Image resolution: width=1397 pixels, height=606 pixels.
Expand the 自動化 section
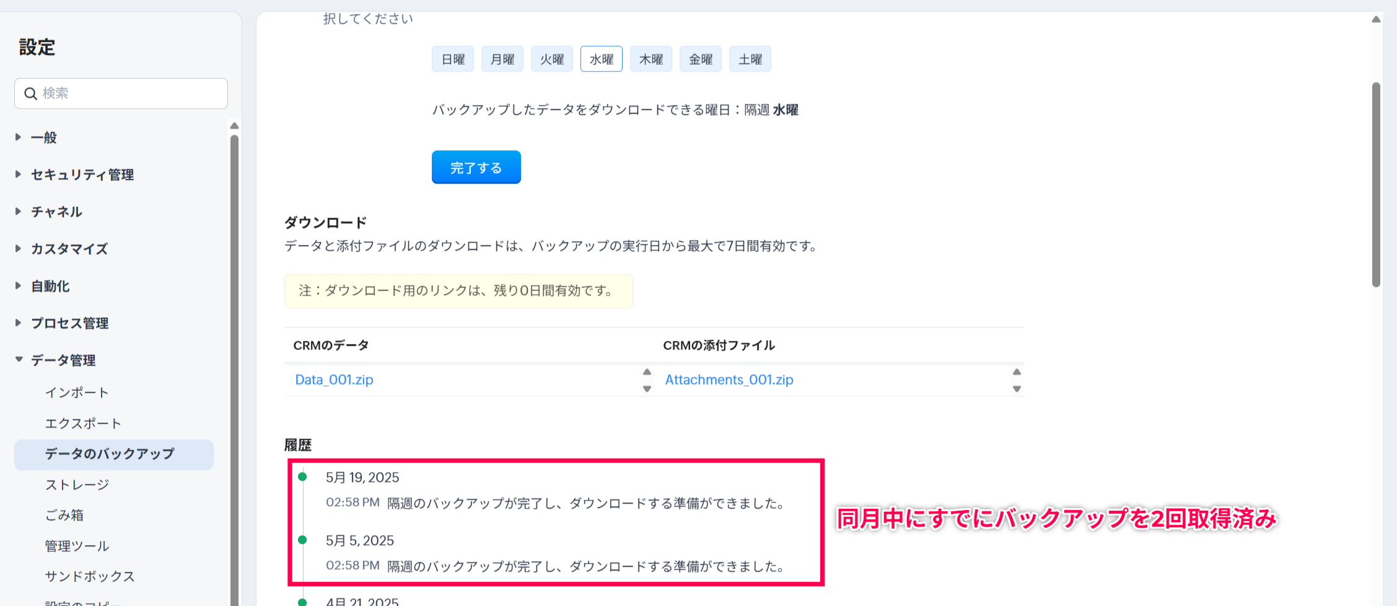pyautogui.click(x=50, y=286)
